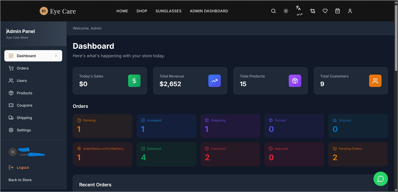Image resolution: width=398 pixels, height=192 pixels.
Task: Open the Rejected orders card
Action: pos(294,154)
